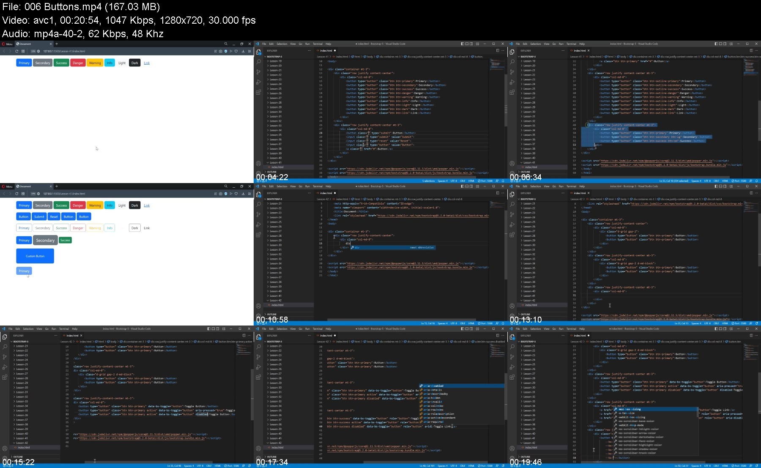
Task: Collapse the Lesson-41 folder in the 00:04:22 frame
Action: [x=275, y=163]
